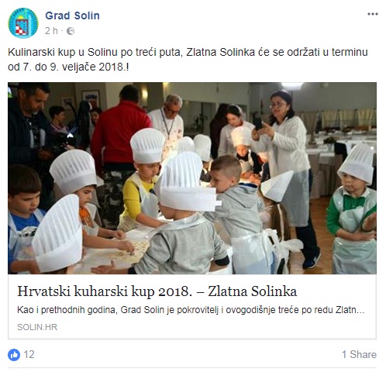
Task: Click 'Zlatna Solinka će se održati' in post text
Action: (253, 53)
